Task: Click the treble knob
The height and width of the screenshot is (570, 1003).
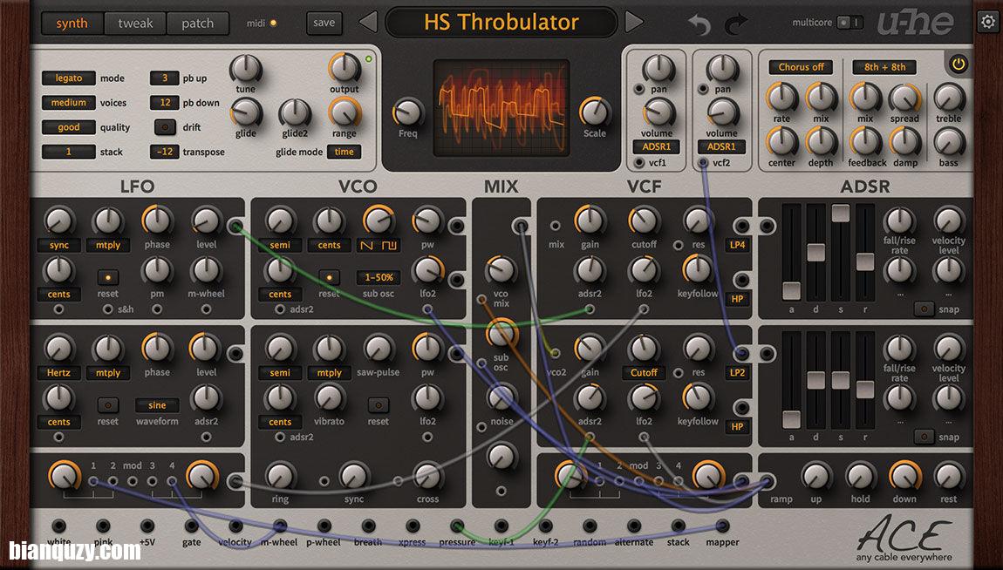Action: [x=949, y=97]
